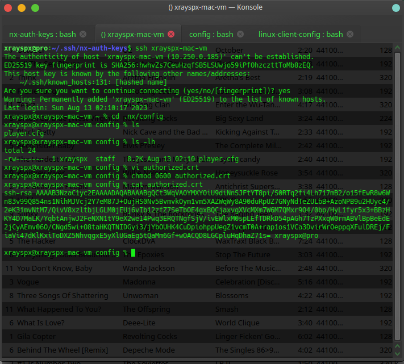404x364 pixels.
Task: Click 'What Happened To You?' track
Action: pos(59,309)
